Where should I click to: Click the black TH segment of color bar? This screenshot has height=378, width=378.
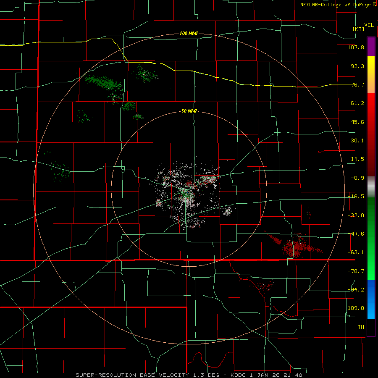[371, 327]
